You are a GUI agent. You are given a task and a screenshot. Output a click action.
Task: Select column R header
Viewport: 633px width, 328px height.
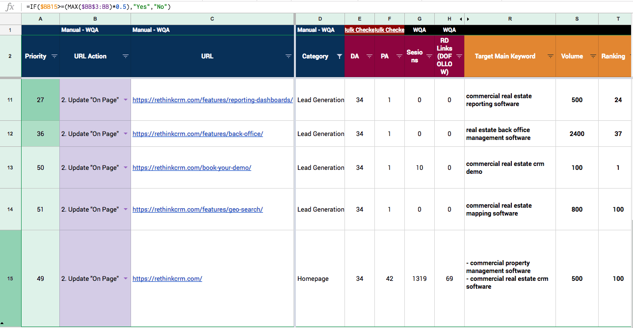[x=510, y=19]
